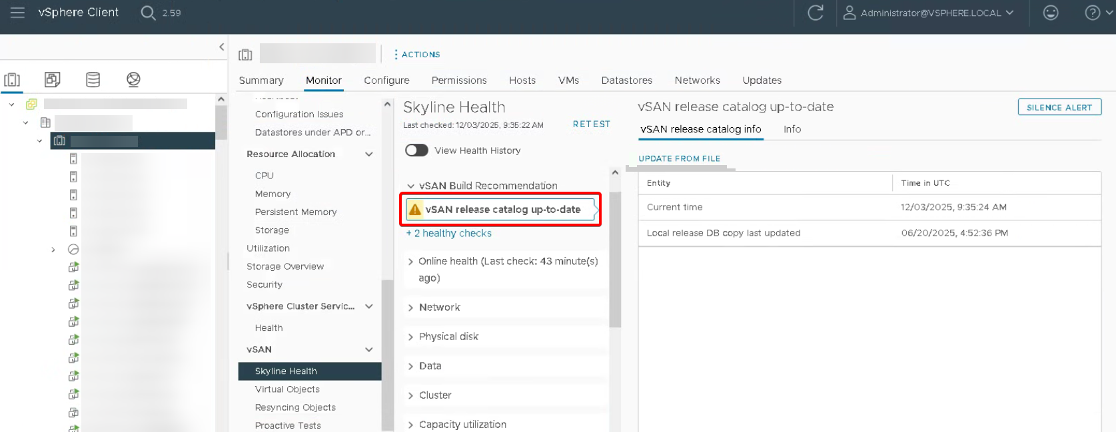Toggle View Health History switch
1116x432 pixels.
point(416,150)
